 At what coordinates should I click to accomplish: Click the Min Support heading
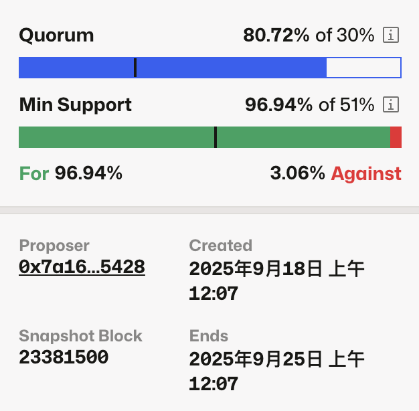[x=76, y=105]
